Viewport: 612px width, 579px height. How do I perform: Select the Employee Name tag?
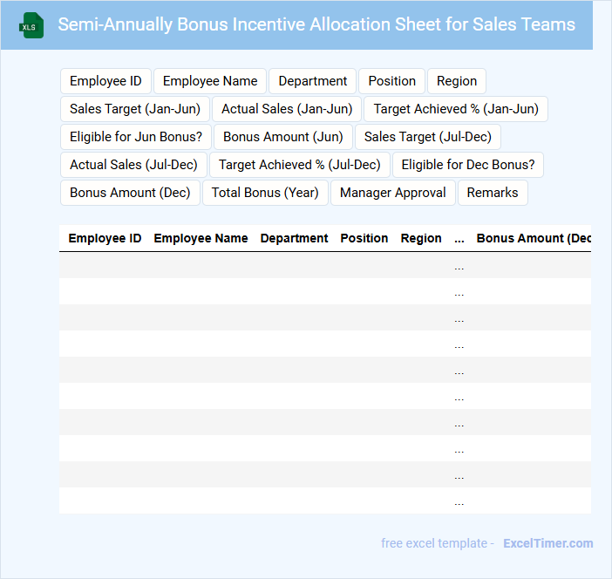[x=210, y=81]
